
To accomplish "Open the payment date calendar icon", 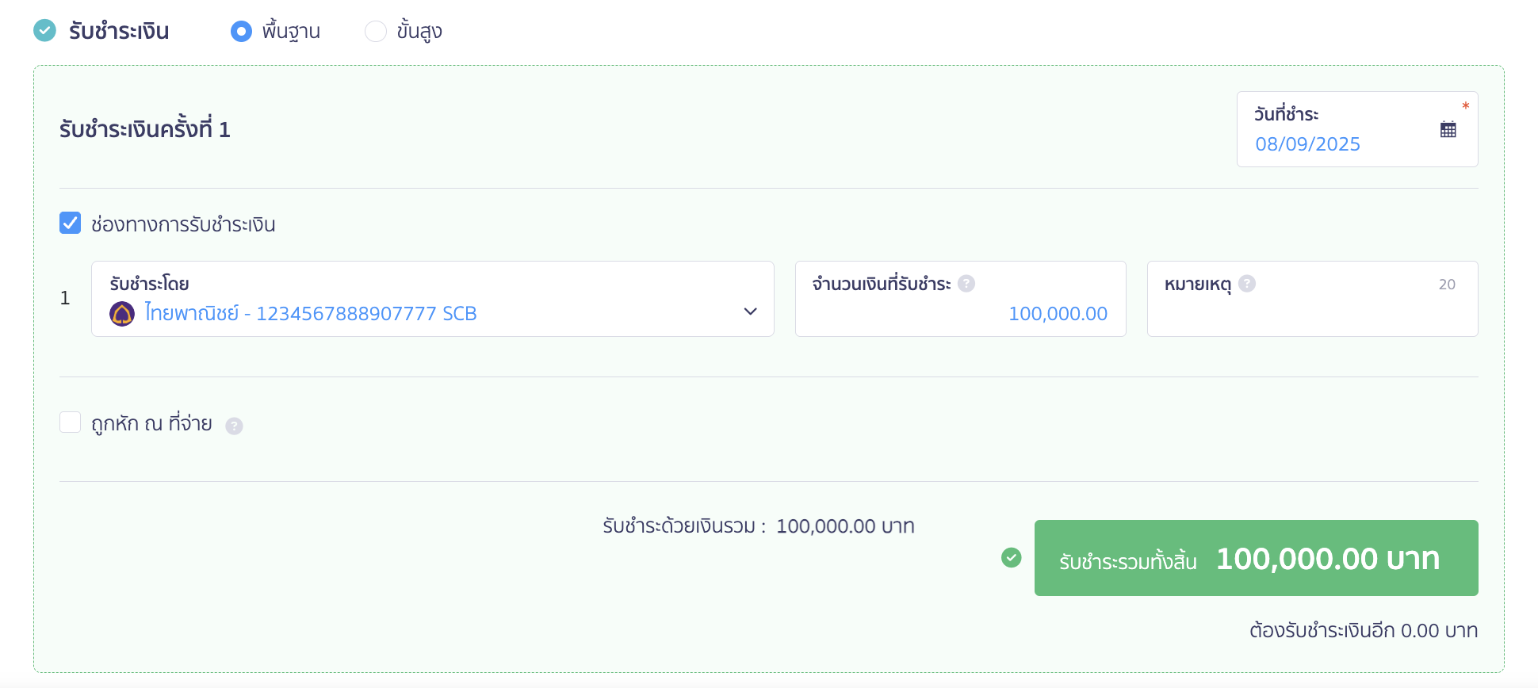I will click(1448, 130).
